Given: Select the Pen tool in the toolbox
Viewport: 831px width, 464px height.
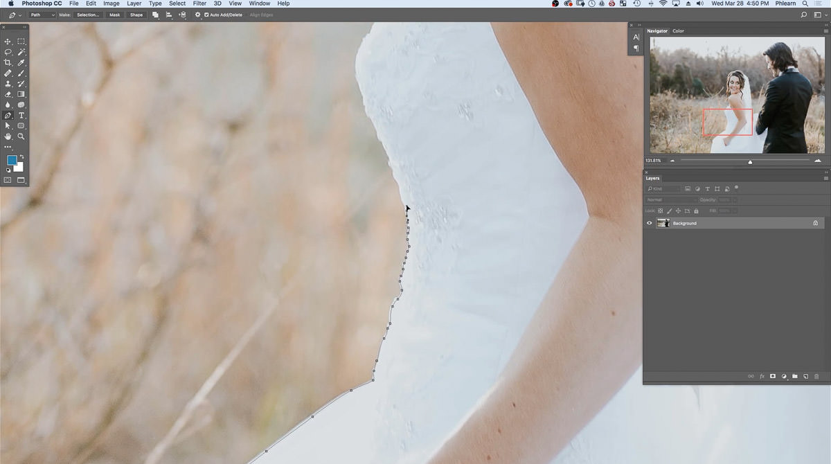Looking at the screenshot, I should pos(8,116).
